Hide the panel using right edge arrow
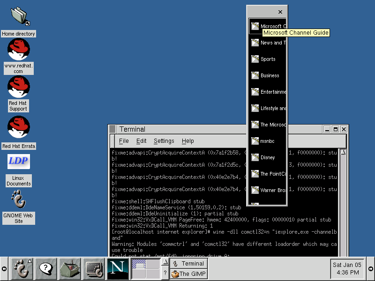Viewport: 375px width, 281px height. 371,269
